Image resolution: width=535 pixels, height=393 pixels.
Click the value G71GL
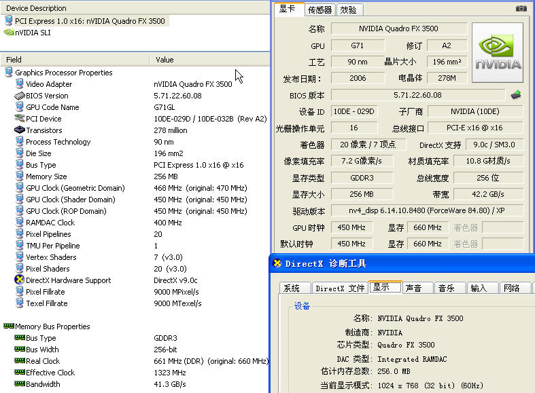point(164,107)
